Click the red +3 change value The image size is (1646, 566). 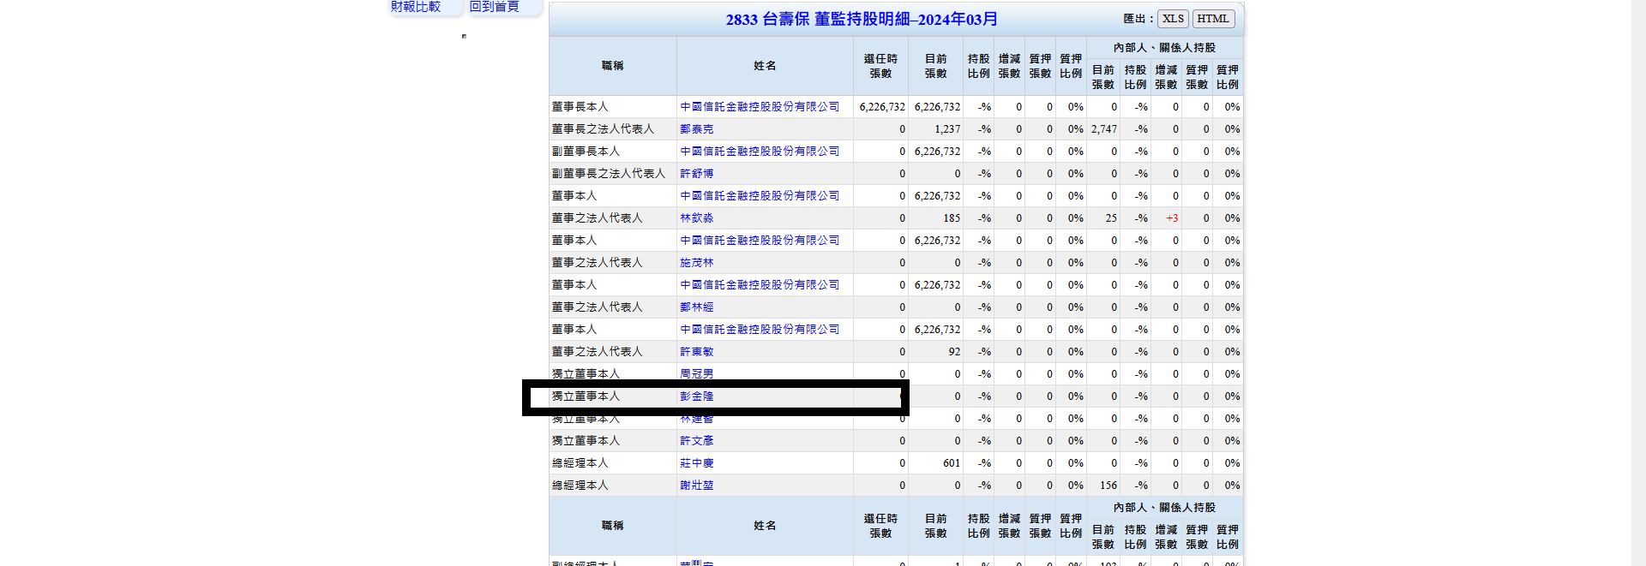[1171, 218]
